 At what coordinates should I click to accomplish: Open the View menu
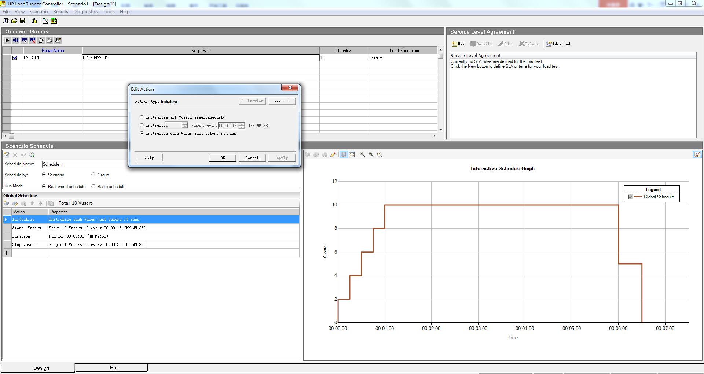point(19,12)
